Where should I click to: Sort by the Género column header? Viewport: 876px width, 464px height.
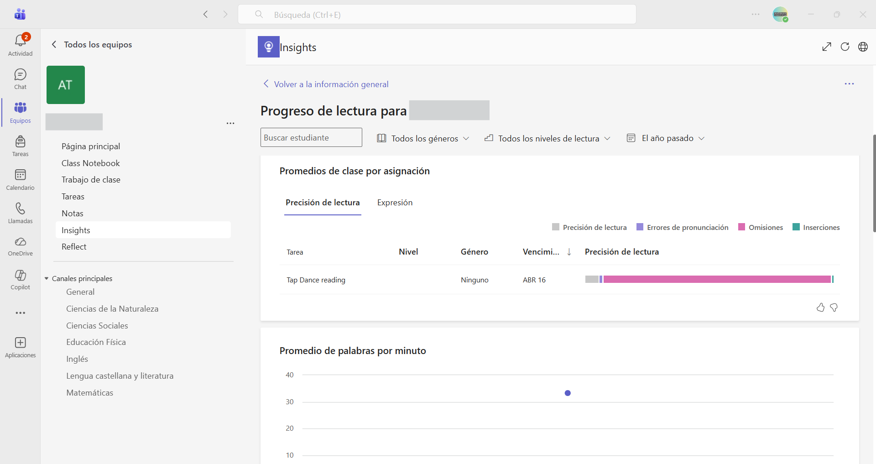click(x=474, y=252)
